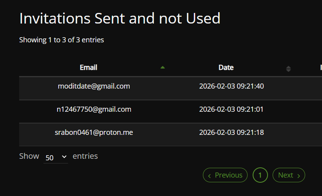
Task: Click the date 2026-02-03 09:21:40
Action: click(x=232, y=86)
